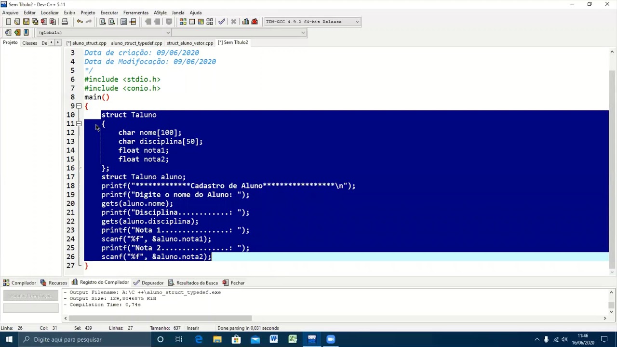Image resolution: width=617 pixels, height=347 pixels.
Task: Open the Janela menu
Action: tap(178, 13)
